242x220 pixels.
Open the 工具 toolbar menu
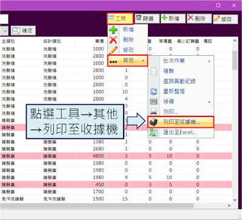click(120, 19)
